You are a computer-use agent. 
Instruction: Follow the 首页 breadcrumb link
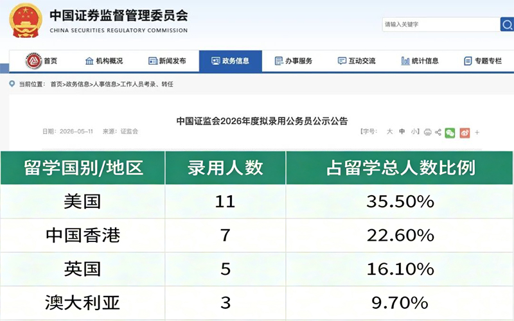pyautogui.click(x=56, y=84)
